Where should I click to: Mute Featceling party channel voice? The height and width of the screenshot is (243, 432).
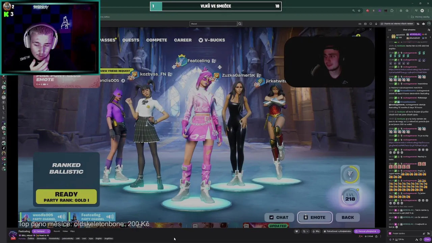110,217
